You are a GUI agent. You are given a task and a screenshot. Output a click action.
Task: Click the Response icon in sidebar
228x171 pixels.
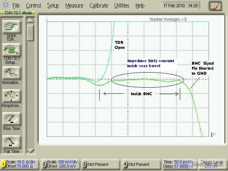(12, 96)
